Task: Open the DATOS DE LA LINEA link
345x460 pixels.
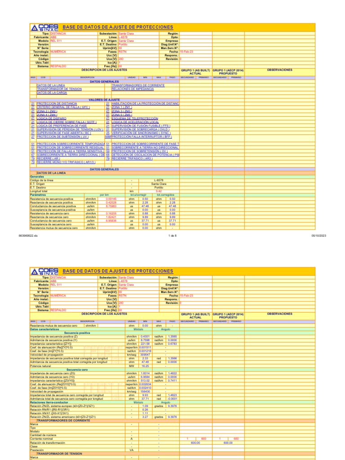Action: [51, 85]
